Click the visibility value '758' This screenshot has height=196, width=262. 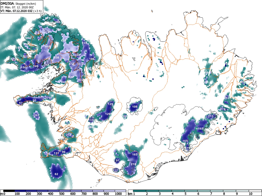(18, 48)
